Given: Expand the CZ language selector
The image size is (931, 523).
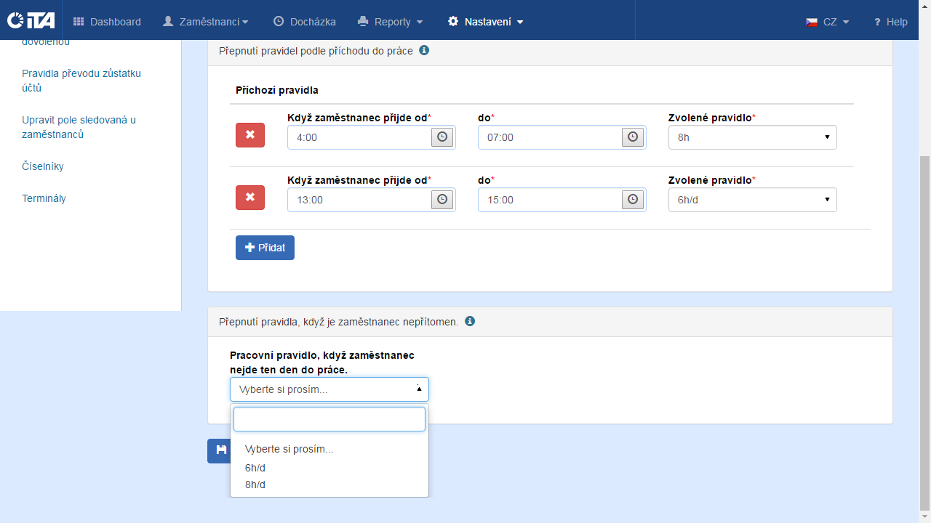Looking at the screenshot, I should tap(828, 22).
